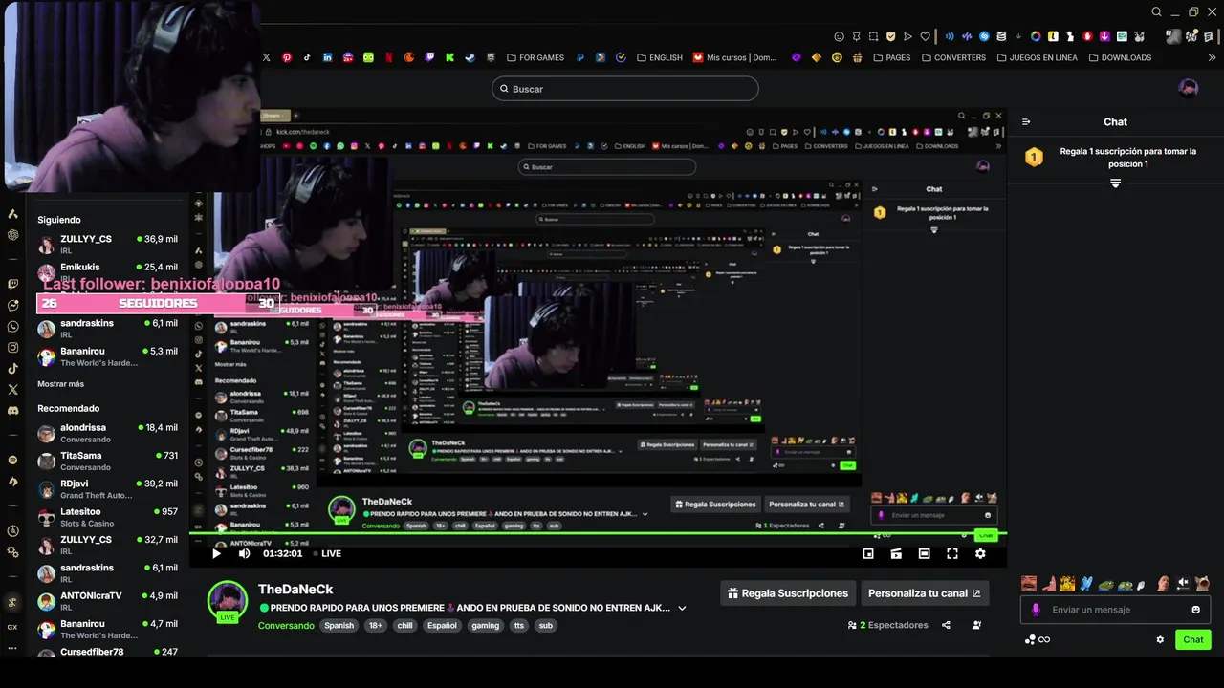
Task: Click the browser search magnifier at top right
Action: click(1156, 12)
